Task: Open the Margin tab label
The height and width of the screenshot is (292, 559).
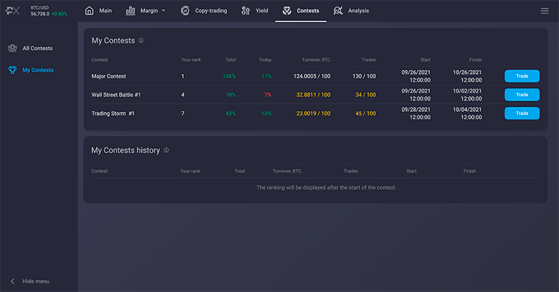Action: (149, 10)
